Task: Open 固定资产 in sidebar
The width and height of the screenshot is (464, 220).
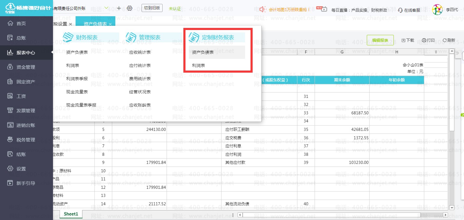Action: click(x=21, y=82)
